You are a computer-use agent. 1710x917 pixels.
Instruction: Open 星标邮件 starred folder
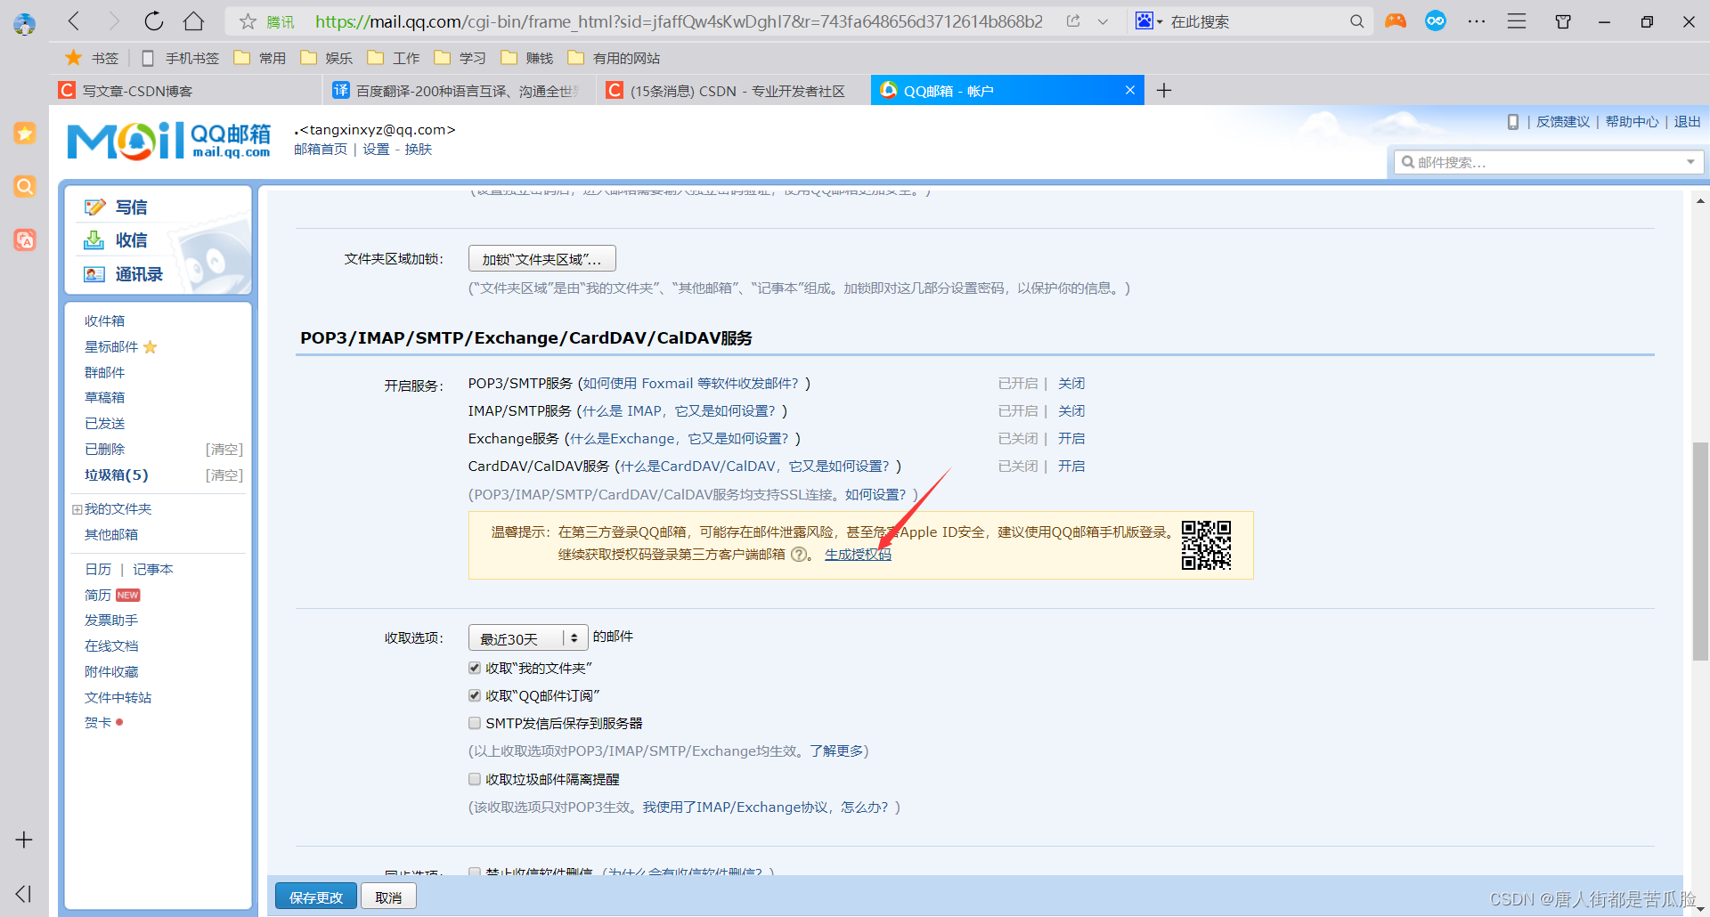pyautogui.click(x=111, y=346)
